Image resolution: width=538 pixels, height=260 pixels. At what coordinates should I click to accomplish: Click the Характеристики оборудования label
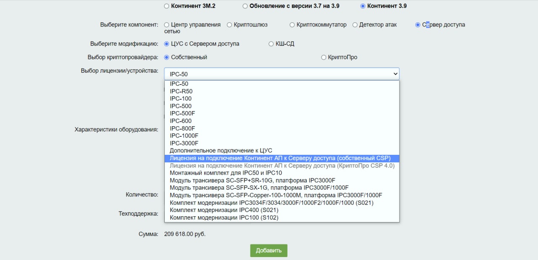click(116, 129)
